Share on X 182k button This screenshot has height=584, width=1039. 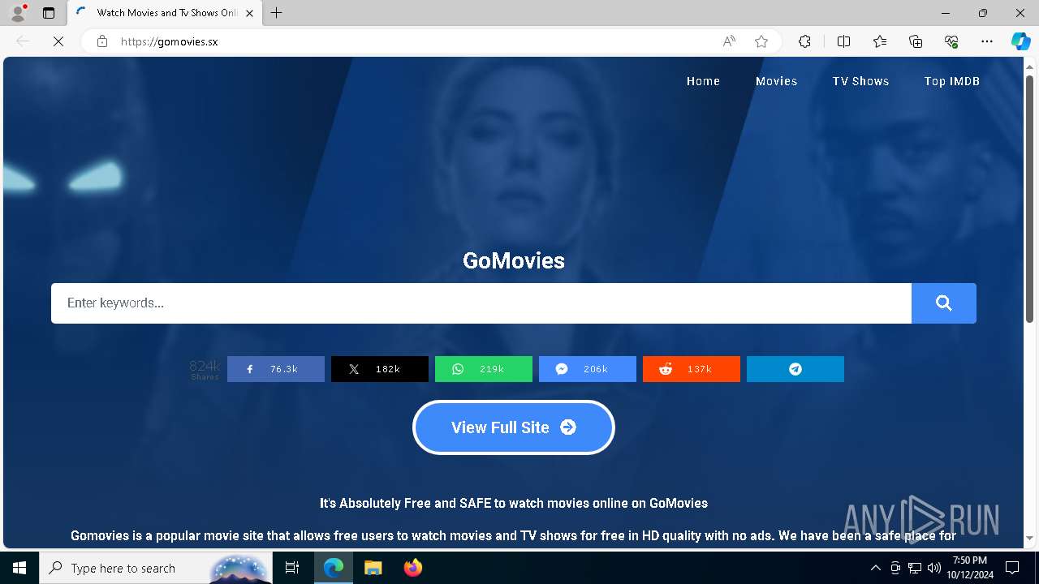coord(380,369)
